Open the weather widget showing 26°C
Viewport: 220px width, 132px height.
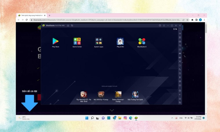[24, 118]
